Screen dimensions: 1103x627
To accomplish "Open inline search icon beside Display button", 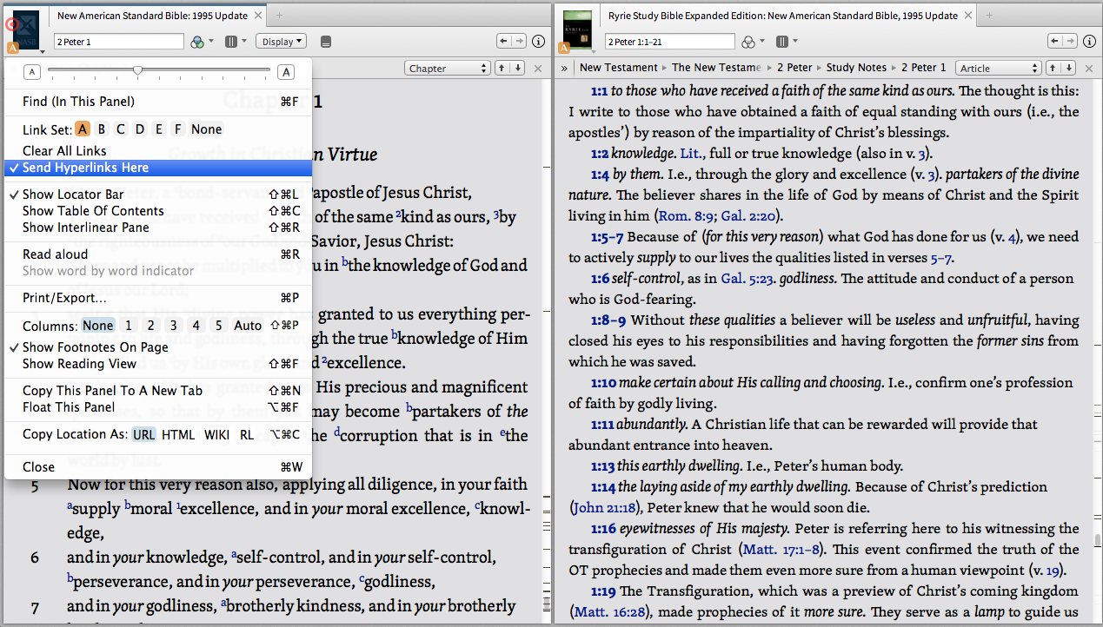I will [x=326, y=42].
